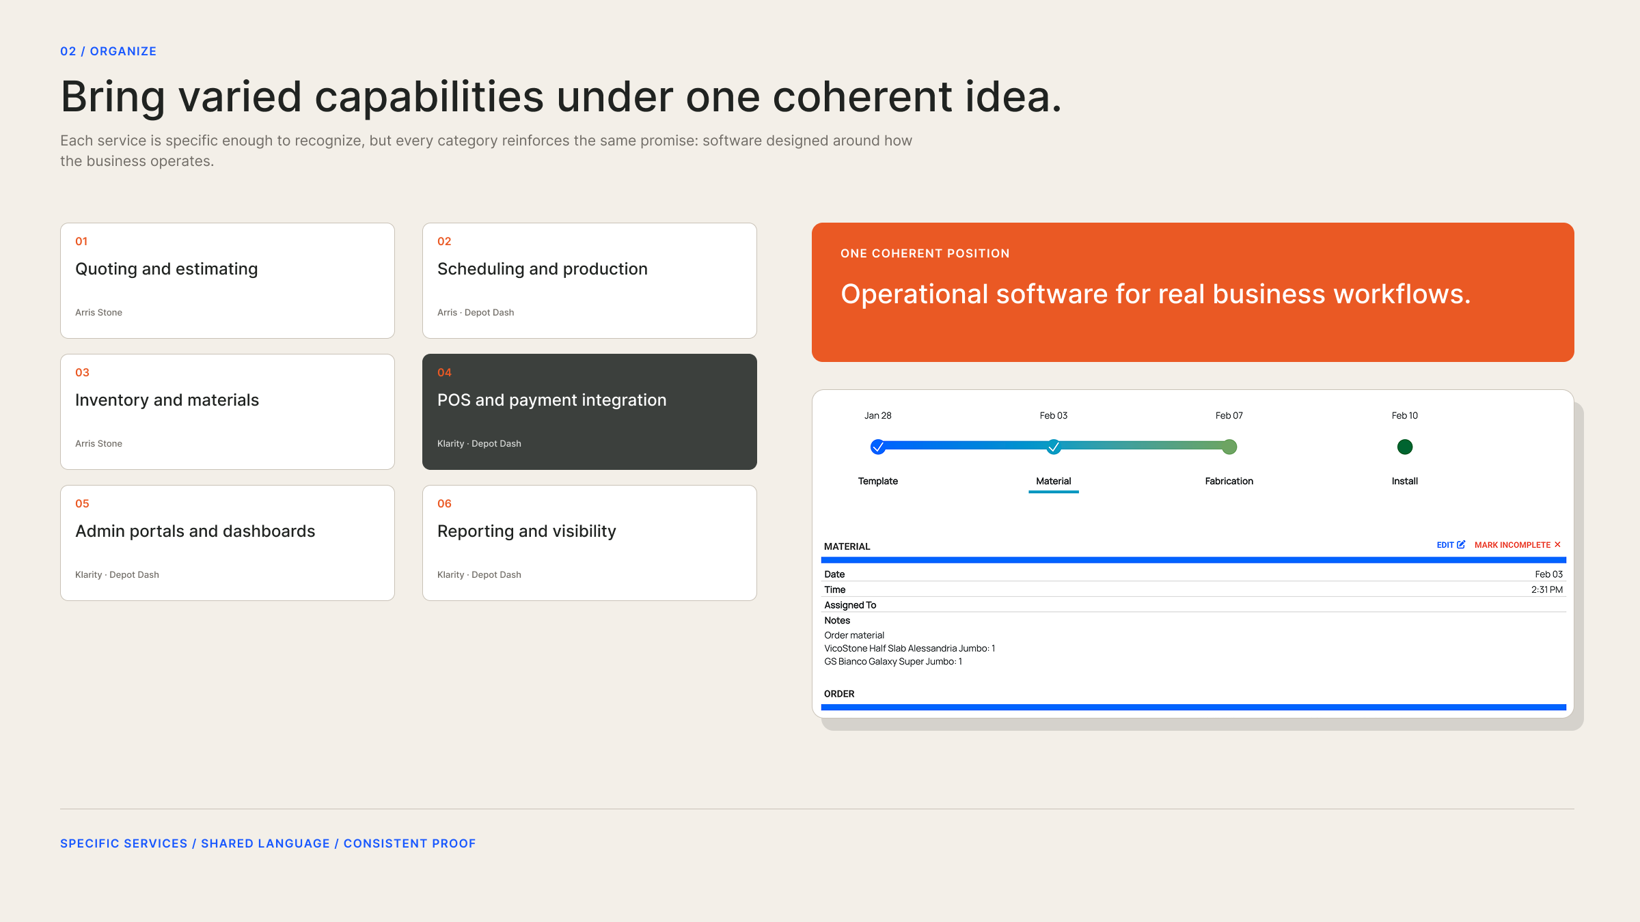Click the VicoStone Half Slab Alessandria Jumbo note
This screenshot has height=922, width=1640.
pyautogui.click(x=910, y=648)
